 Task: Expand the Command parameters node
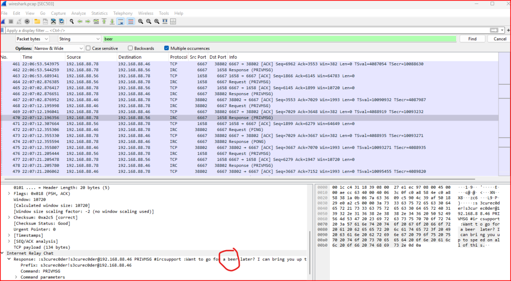click(16, 277)
